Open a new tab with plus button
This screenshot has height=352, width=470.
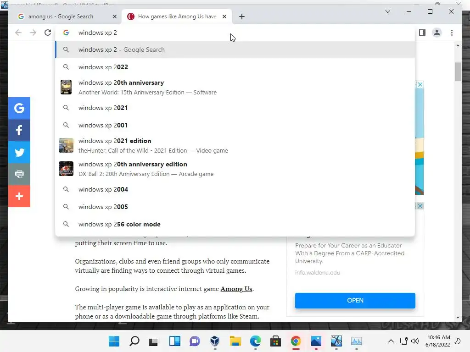[x=242, y=16]
